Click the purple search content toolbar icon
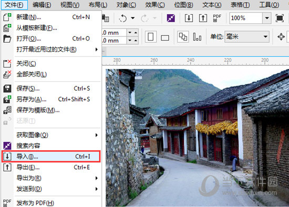This screenshot has height=207, width=289. point(171,18)
